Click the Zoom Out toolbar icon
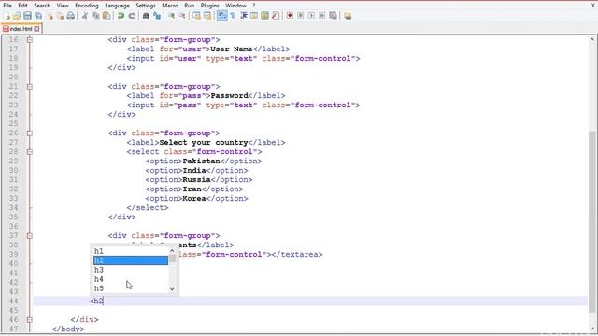 182,16
